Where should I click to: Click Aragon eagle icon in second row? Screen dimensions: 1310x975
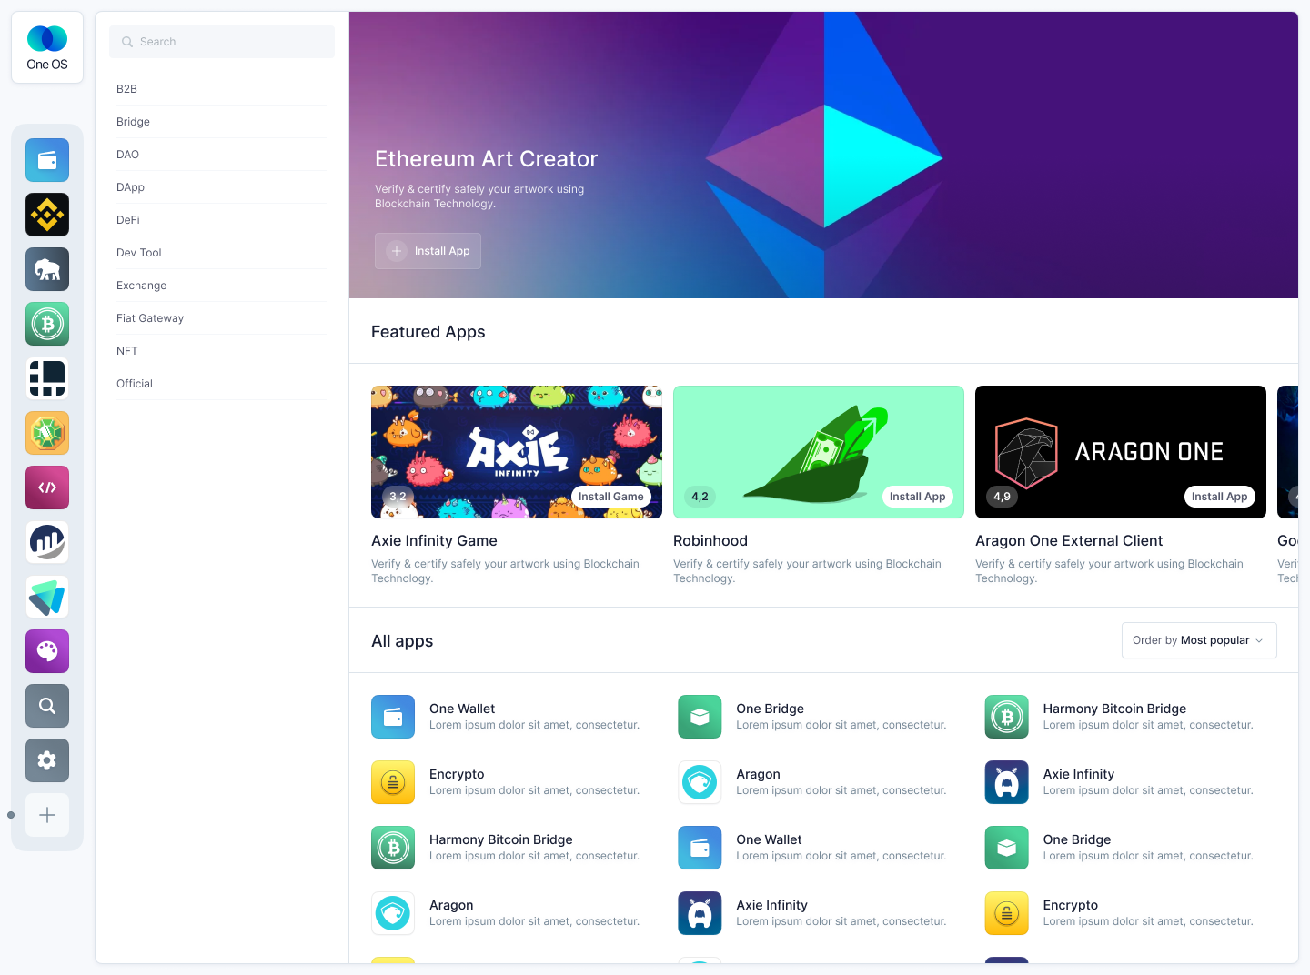(700, 782)
